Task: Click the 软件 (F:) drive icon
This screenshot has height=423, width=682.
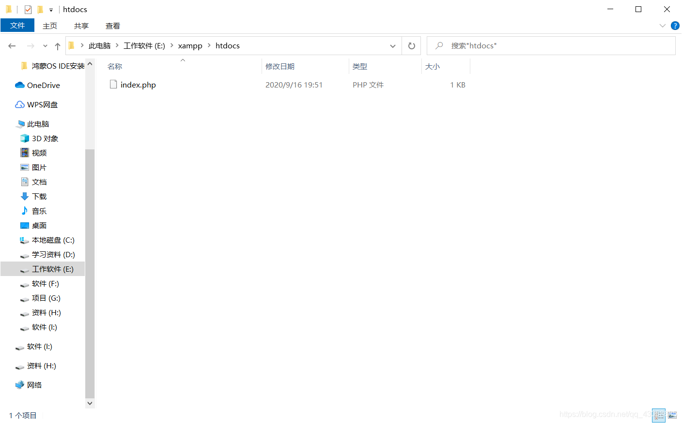Action: coord(25,284)
